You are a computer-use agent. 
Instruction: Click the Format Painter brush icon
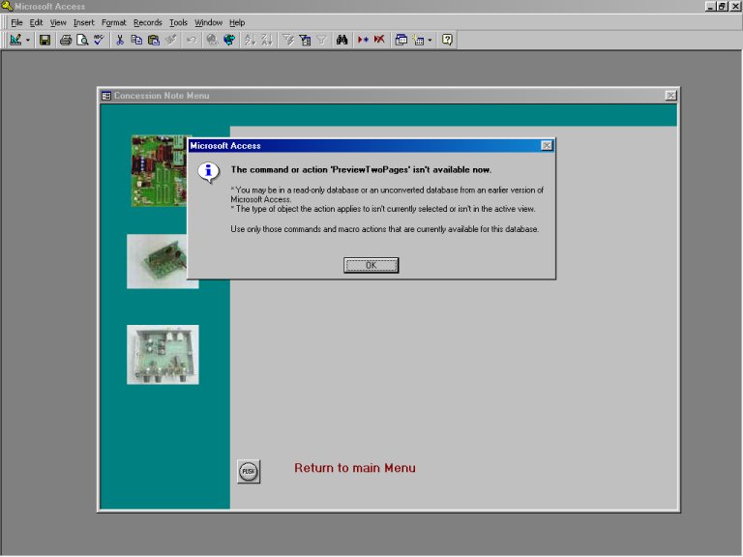click(x=170, y=40)
